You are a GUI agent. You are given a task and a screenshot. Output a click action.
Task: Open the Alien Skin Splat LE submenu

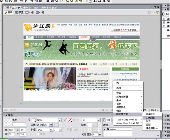click(x=128, y=123)
